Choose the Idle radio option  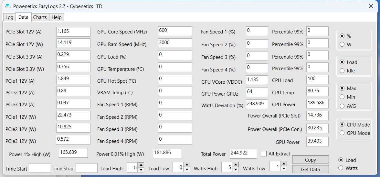(x=342, y=71)
